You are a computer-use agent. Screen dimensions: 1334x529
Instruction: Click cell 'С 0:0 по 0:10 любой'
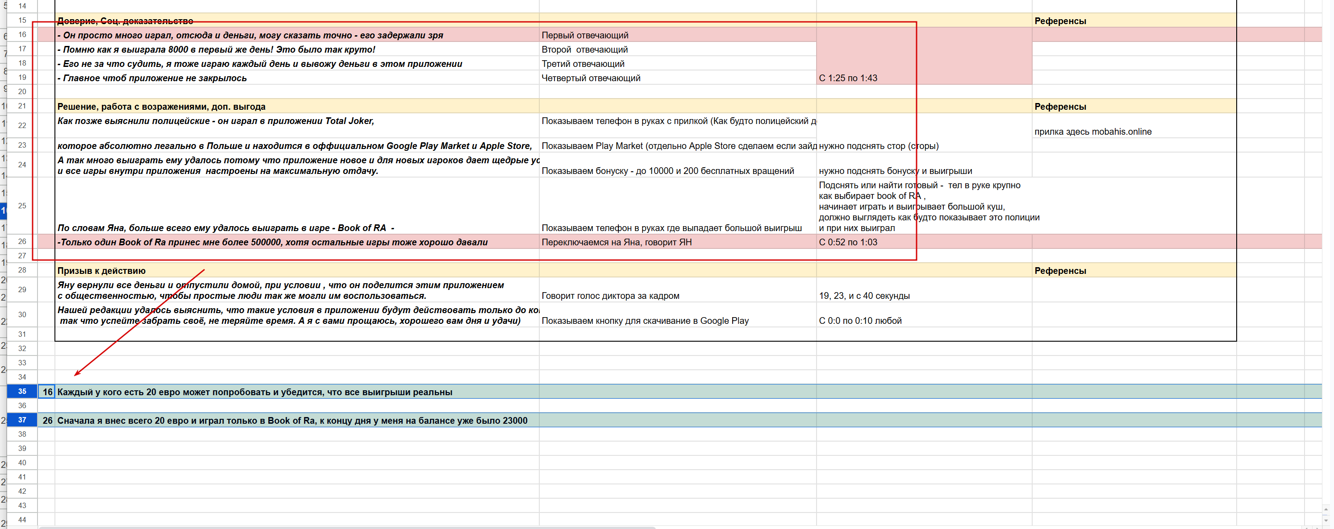(x=924, y=315)
